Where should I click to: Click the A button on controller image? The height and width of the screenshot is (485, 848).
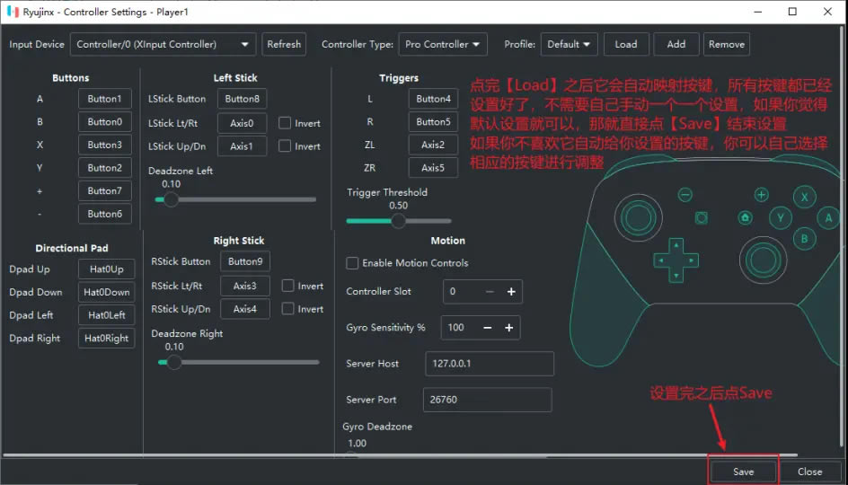[828, 218]
